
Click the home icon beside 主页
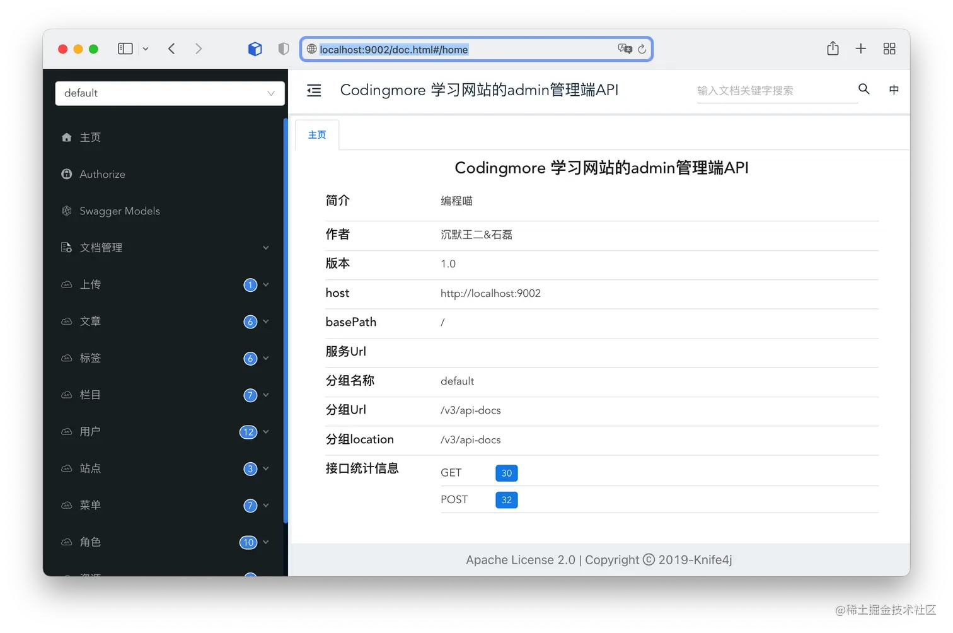click(x=67, y=137)
